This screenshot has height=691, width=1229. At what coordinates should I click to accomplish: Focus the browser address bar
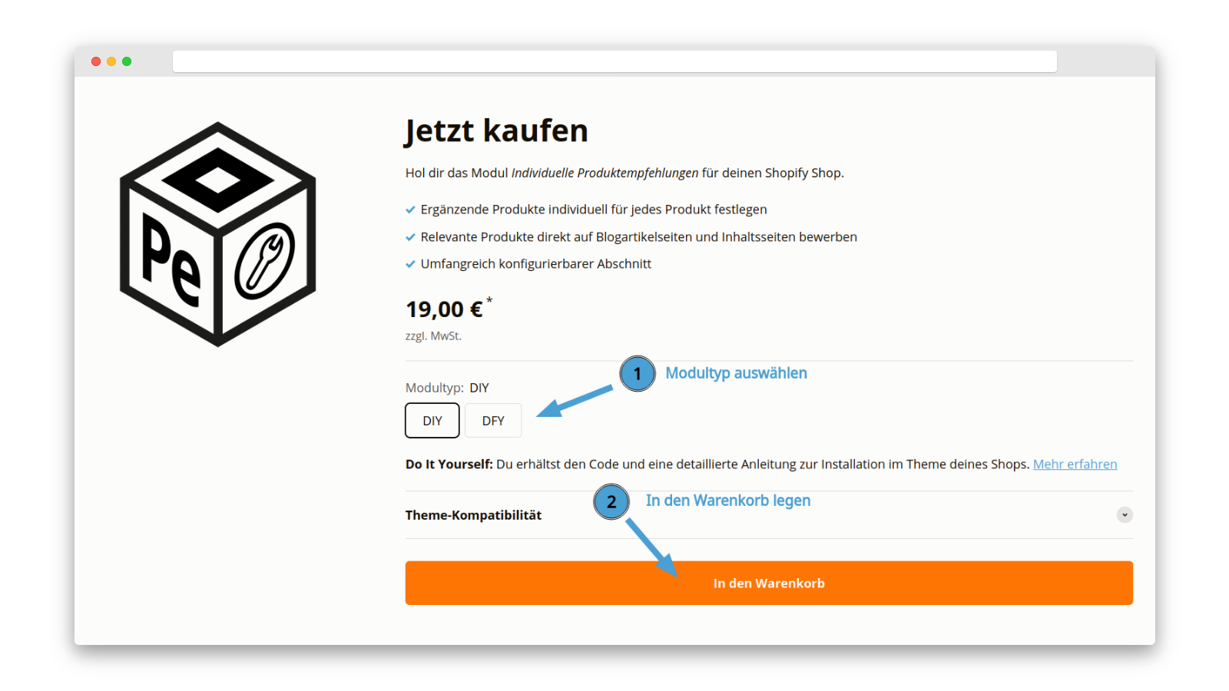click(614, 61)
